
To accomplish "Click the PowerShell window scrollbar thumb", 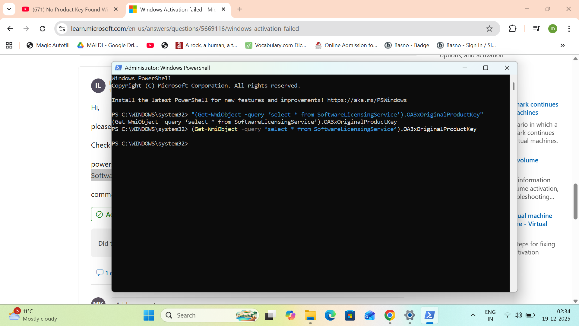I will coord(514,86).
